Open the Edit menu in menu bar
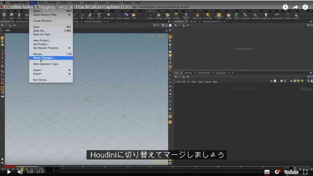313x176 pixels. [41, 2]
